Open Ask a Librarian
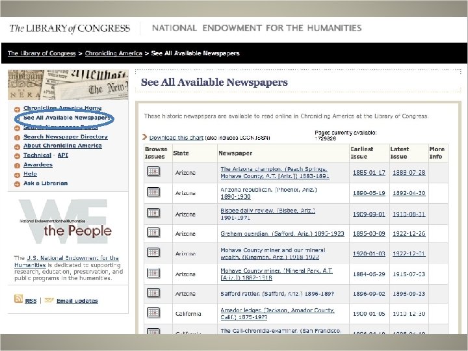This screenshot has height=351, width=468. click(45, 183)
